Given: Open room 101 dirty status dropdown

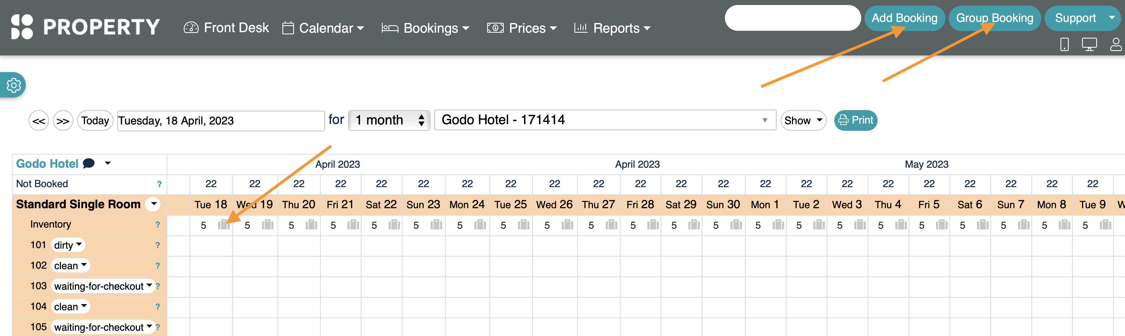Looking at the screenshot, I should click(x=68, y=245).
